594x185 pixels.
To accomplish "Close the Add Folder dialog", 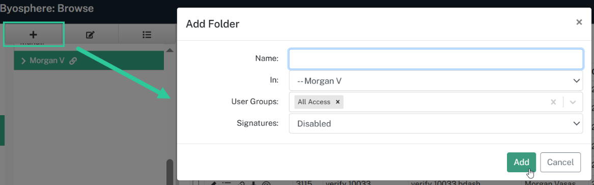I will pyautogui.click(x=579, y=22).
